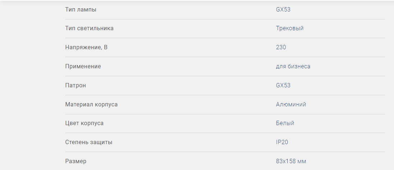This screenshot has height=170, width=394.
Task: Open the Трековый fixture type link
Action: [x=289, y=28]
